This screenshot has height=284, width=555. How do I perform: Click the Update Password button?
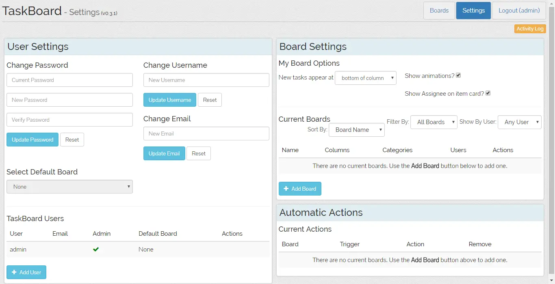[x=33, y=140]
